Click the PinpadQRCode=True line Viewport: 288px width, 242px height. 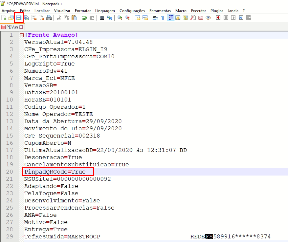click(55, 172)
